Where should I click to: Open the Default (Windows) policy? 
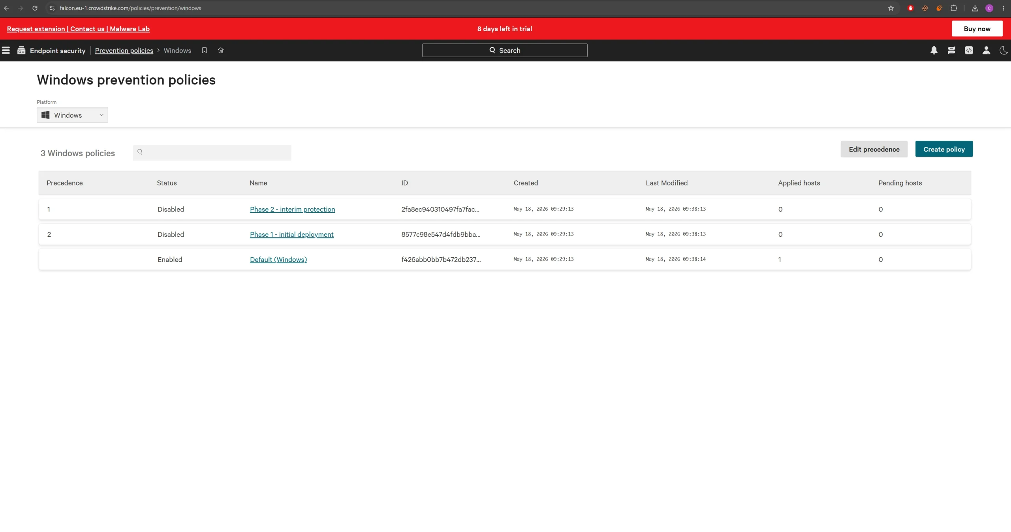tap(278, 259)
